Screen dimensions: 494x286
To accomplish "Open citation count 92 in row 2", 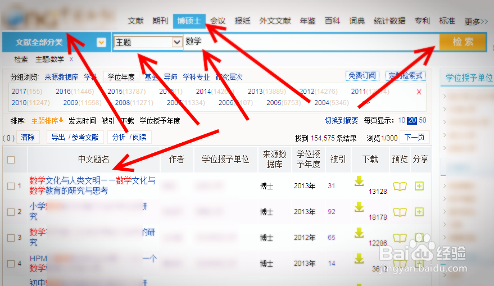I will pos(332,212).
